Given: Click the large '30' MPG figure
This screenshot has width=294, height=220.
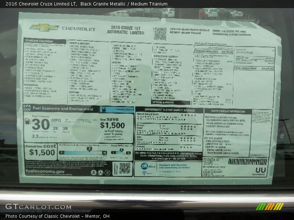Looking at the screenshot, I should click(41, 124).
